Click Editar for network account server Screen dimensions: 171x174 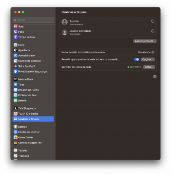point(149,67)
